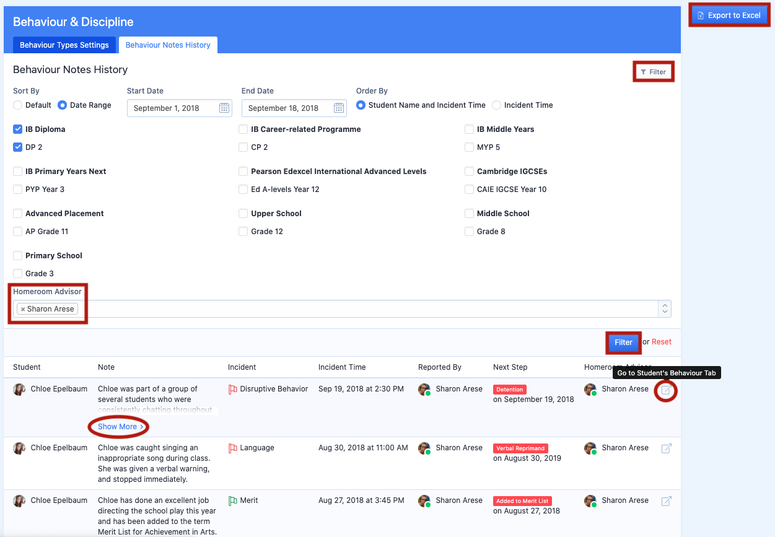Select the Behaviour Notes History tab

tap(168, 45)
